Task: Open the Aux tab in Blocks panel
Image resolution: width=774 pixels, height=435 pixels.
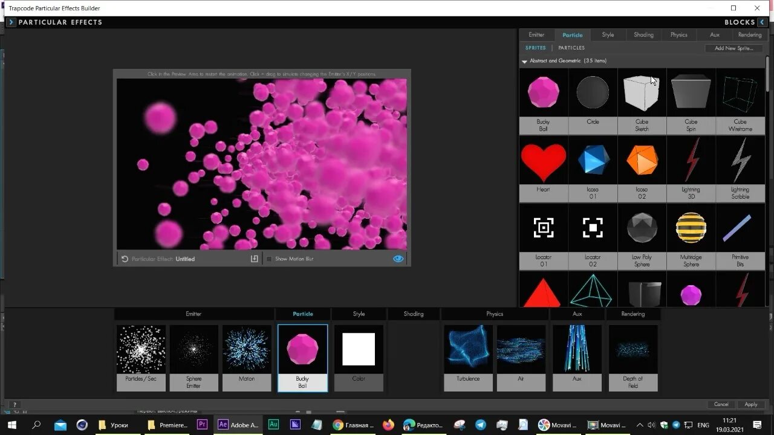Action: (715, 35)
